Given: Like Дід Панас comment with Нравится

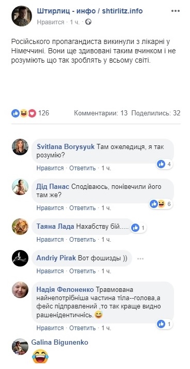Looking at the screenshot, I should [50, 208].
